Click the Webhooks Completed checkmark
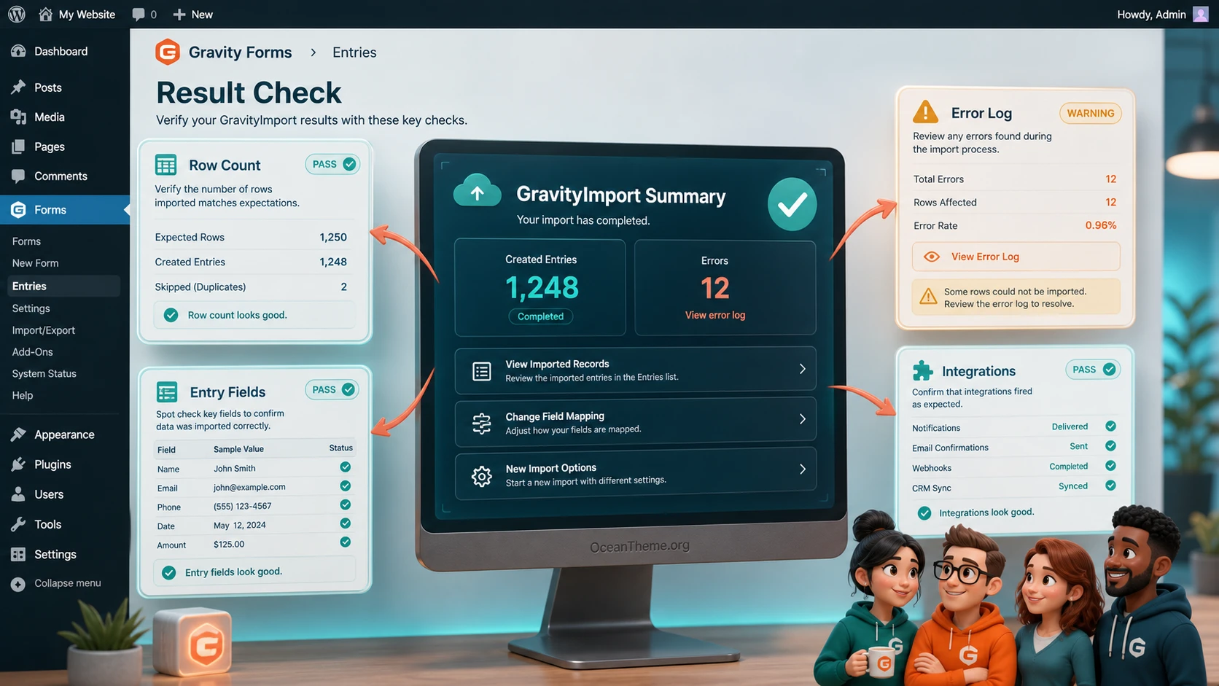The image size is (1219, 686). [1110, 466]
